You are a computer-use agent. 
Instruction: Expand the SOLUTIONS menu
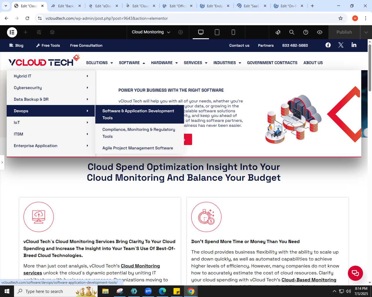coord(99,63)
